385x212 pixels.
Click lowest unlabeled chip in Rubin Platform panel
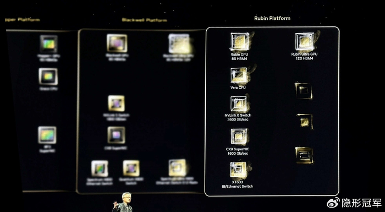coord(304,155)
